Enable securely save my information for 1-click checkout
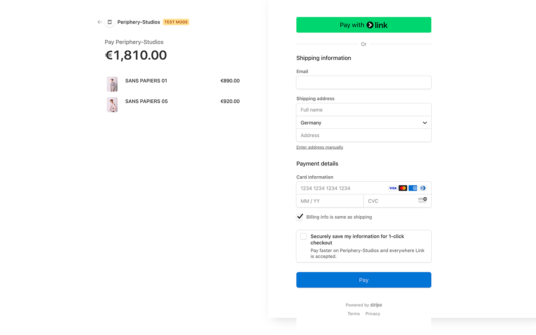This screenshot has height=335, width=536. coord(303,236)
